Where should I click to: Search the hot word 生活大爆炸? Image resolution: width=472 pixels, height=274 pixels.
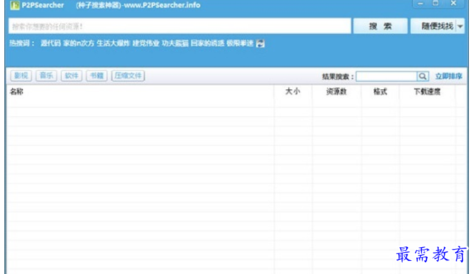[x=113, y=43]
